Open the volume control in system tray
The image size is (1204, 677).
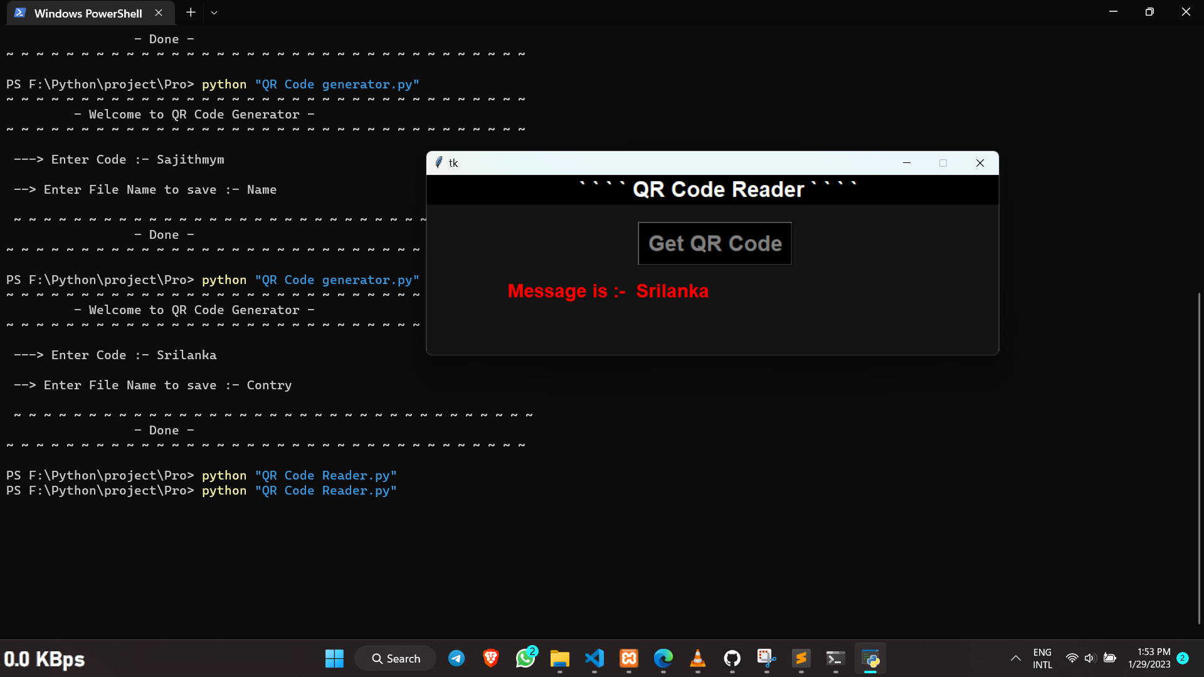(1090, 658)
